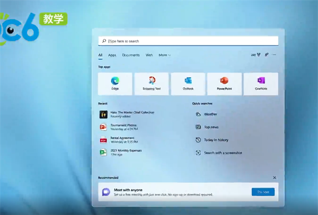The width and height of the screenshot is (318, 215).
Task: Click the account people icon
Action: tap(267, 55)
